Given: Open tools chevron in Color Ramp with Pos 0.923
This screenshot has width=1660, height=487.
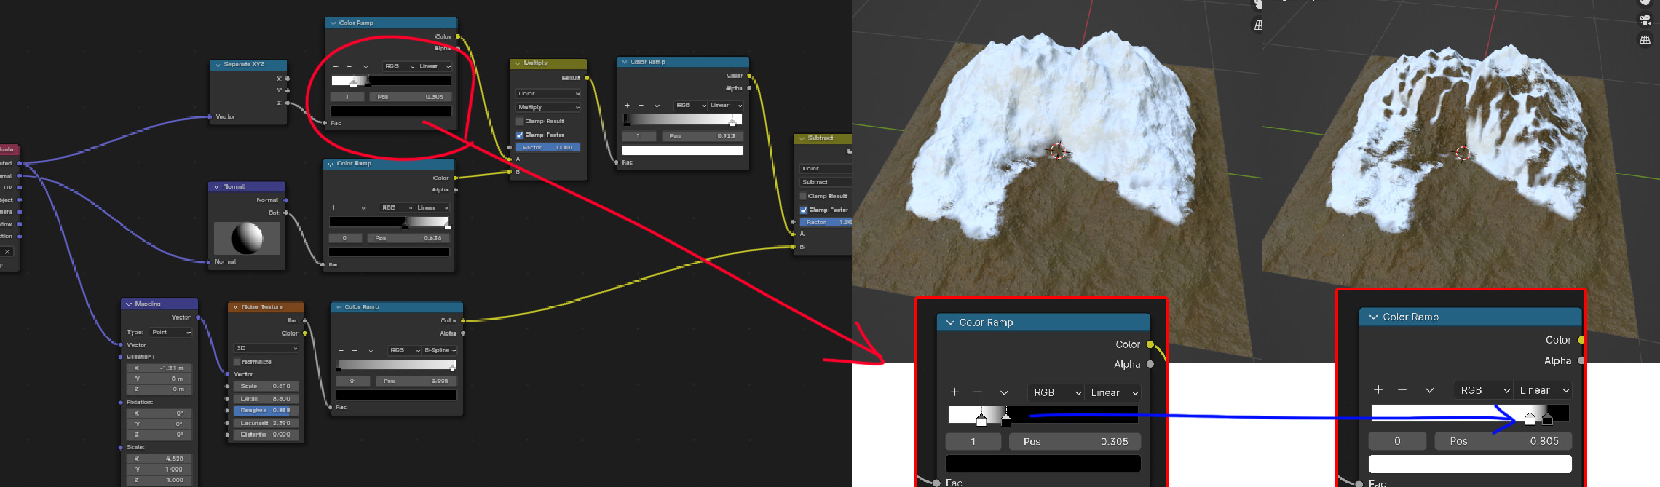Looking at the screenshot, I should (x=657, y=106).
